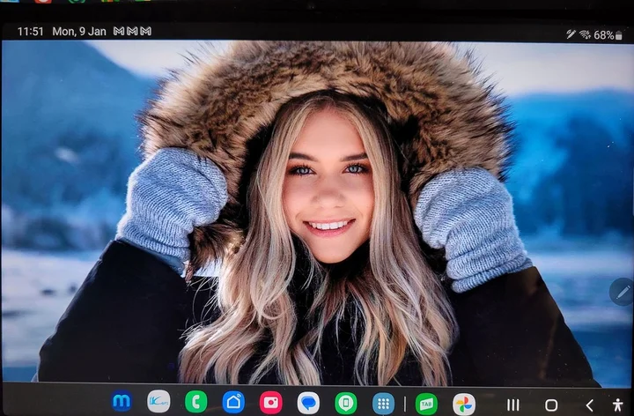The height and width of the screenshot is (416, 634).
Task: Launch Google Photos pinwheel app
Action: (464, 404)
